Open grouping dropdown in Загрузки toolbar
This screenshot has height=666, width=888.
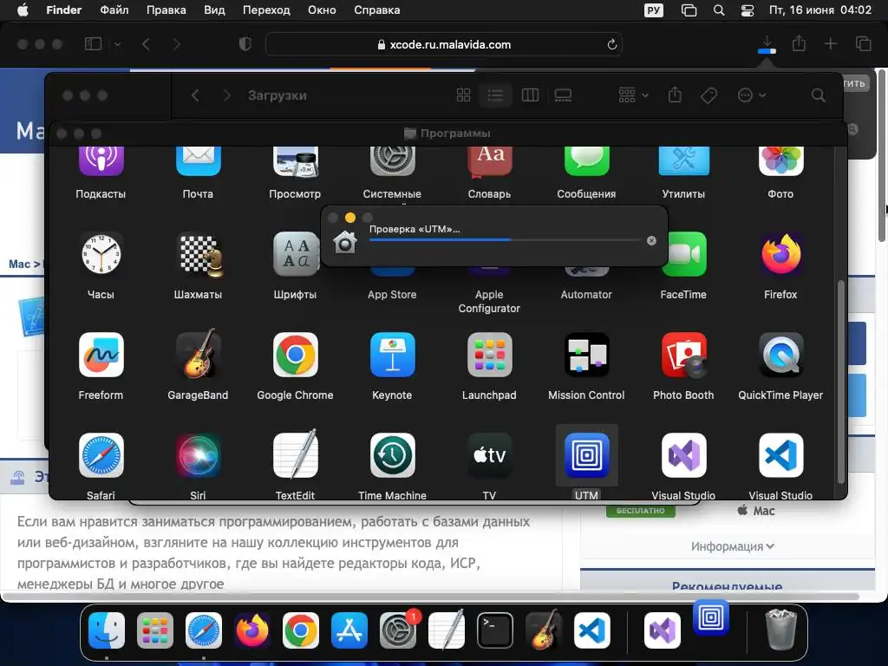click(633, 95)
